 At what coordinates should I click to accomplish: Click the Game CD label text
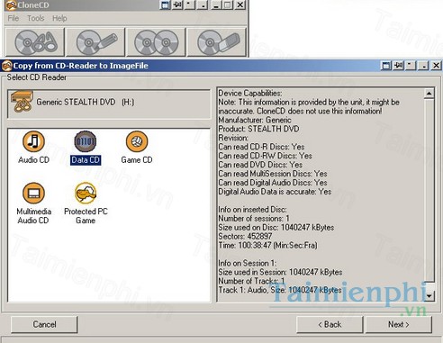click(x=137, y=159)
